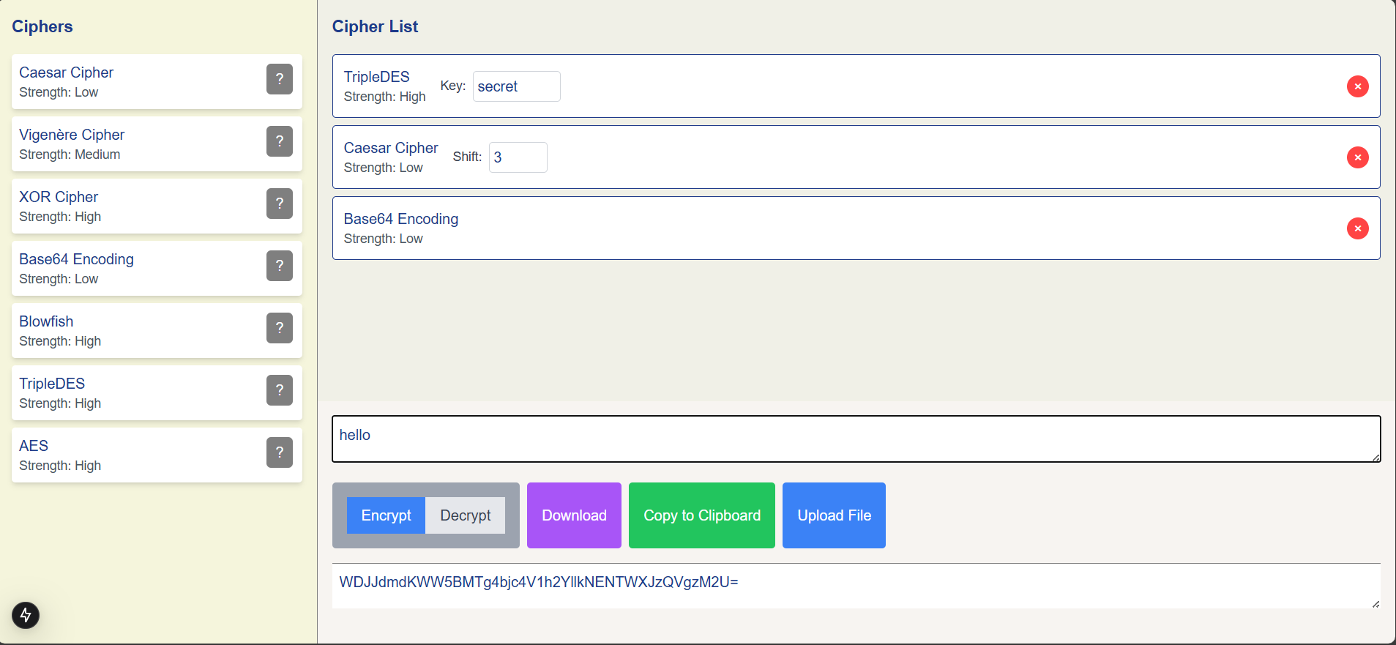This screenshot has height=645, width=1396.
Task: Switch mode to Encrypt
Action: tap(386, 515)
